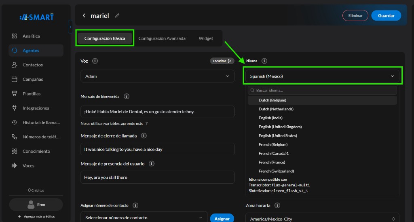414x222 pixels.
Task: Choose French (Belgium) from list
Action: pos(322,145)
